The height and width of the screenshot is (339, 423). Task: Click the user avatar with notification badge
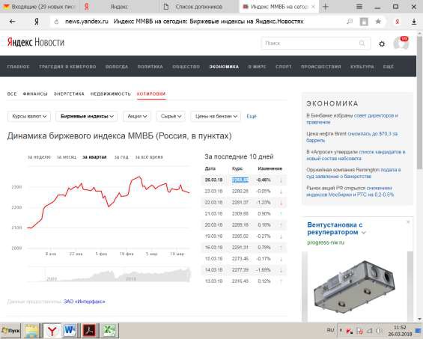click(401, 43)
